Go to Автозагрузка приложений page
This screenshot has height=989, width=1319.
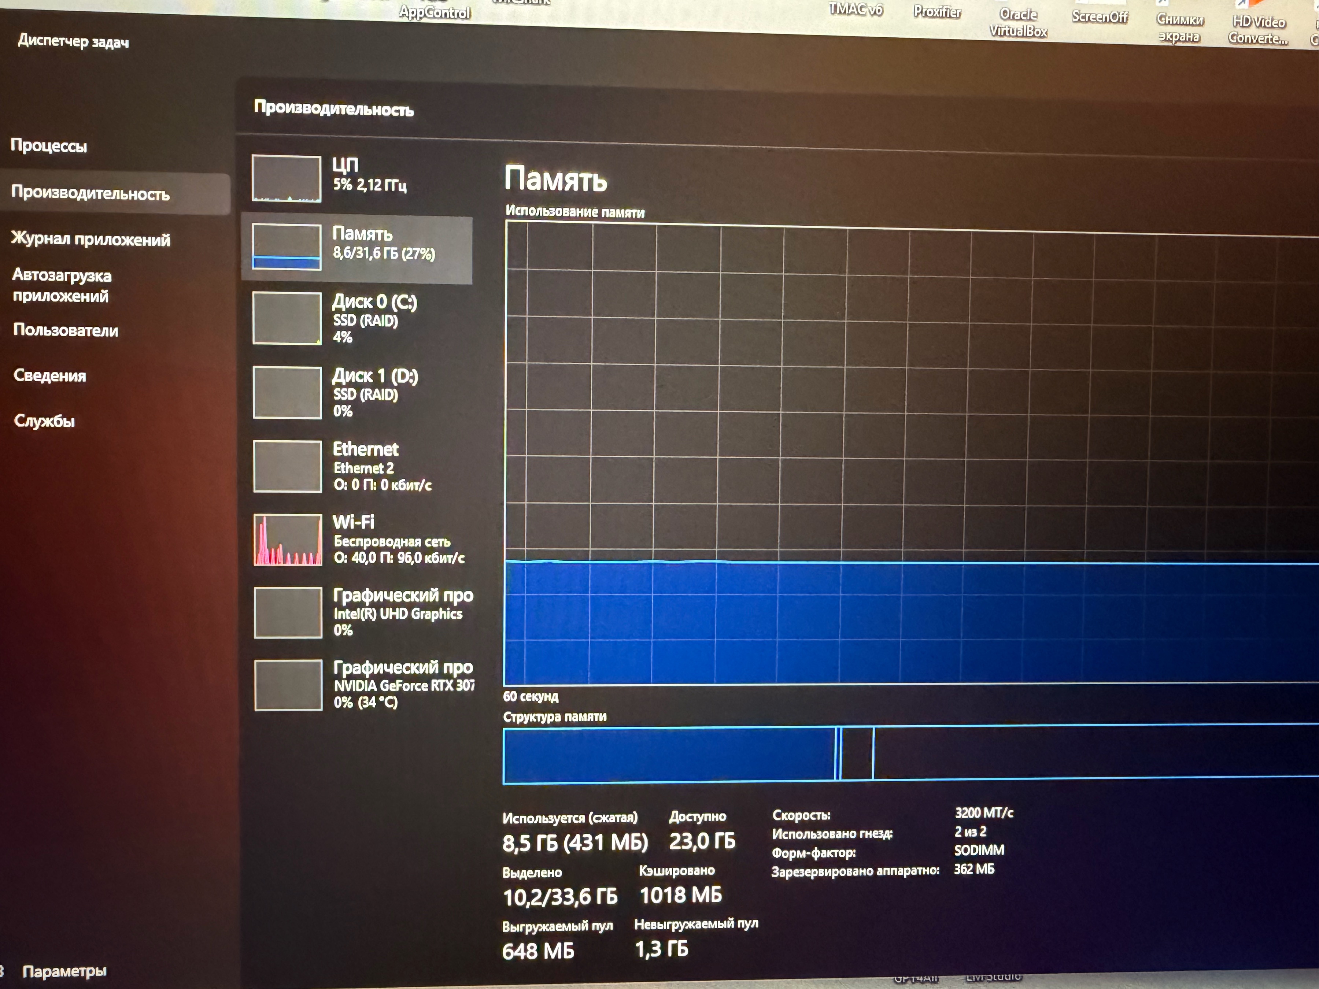coord(62,285)
